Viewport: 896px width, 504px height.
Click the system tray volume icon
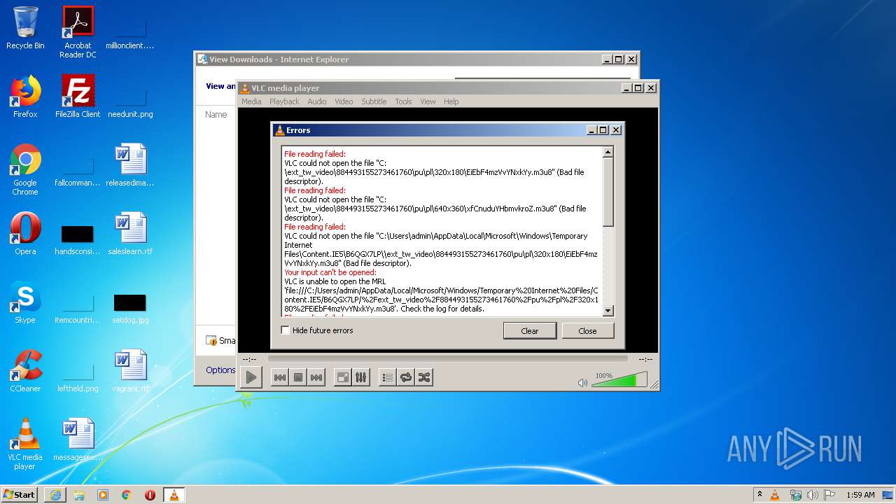point(813,495)
